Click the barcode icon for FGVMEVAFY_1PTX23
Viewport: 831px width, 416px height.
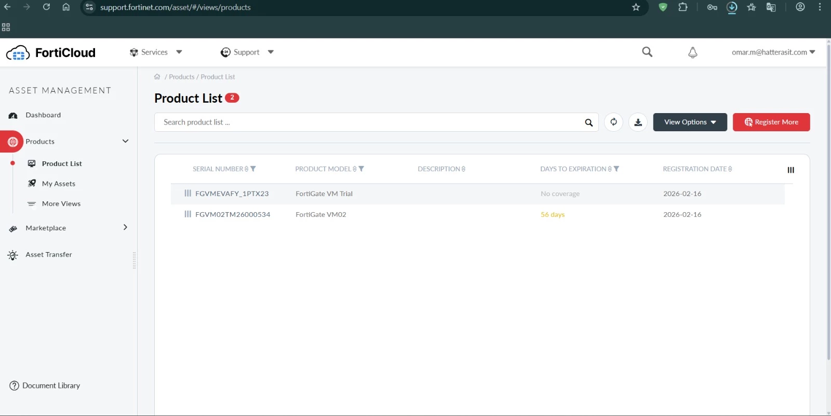[x=187, y=193]
